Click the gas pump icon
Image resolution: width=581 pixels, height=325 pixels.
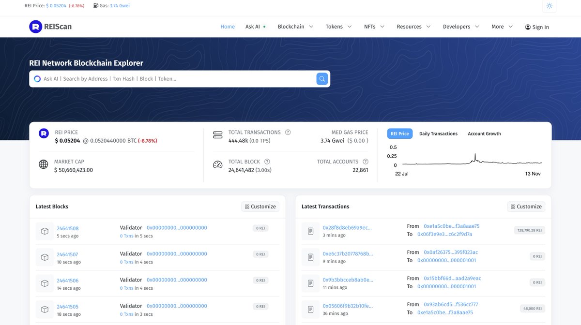pyautogui.click(x=95, y=6)
